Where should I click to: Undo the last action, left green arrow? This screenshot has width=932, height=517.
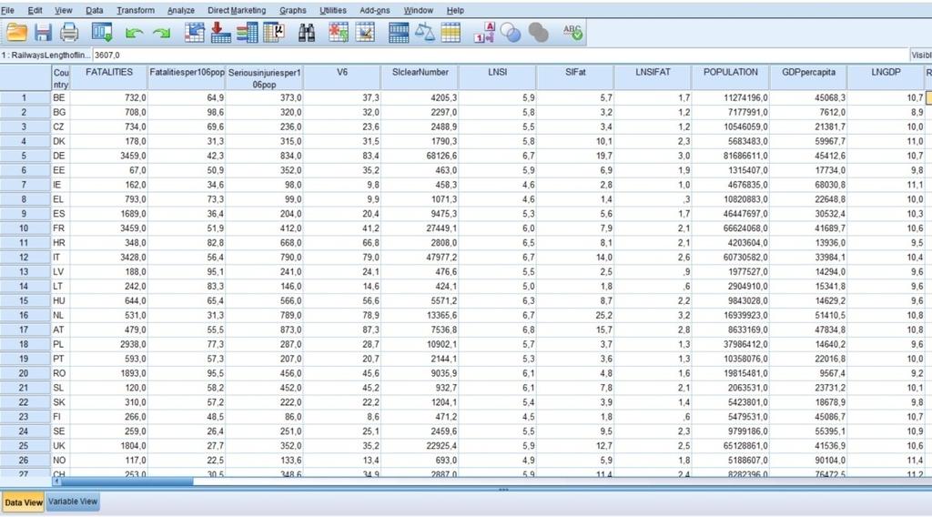135,34
